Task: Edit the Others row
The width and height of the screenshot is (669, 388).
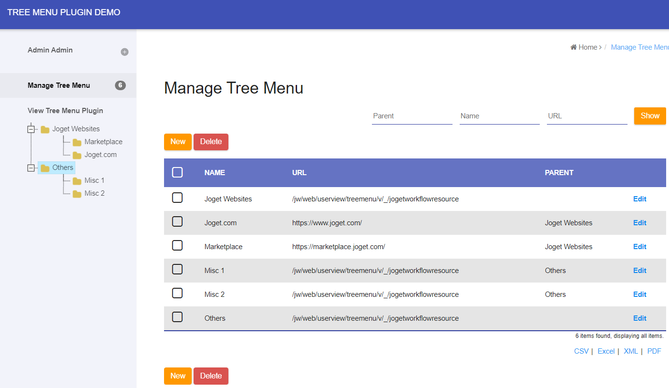Action: (639, 318)
